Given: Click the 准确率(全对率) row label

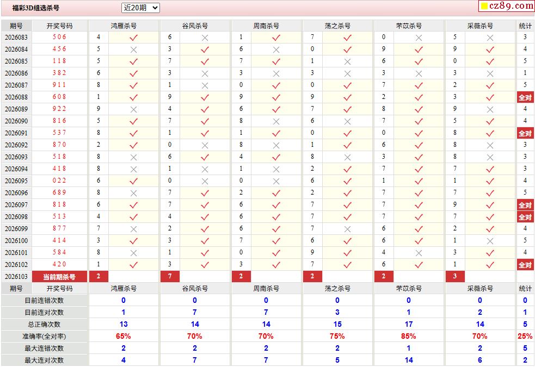Looking at the screenshot, I should 44,337.
